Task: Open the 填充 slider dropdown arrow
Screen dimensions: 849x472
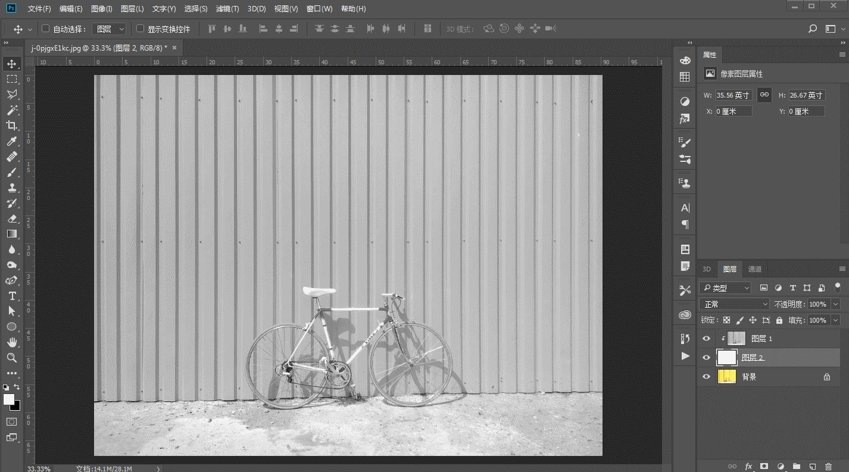Action: tap(836, 320)
